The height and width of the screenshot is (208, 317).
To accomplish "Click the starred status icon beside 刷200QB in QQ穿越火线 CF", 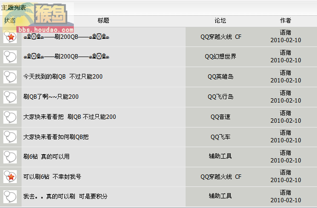I will (10, 37).
